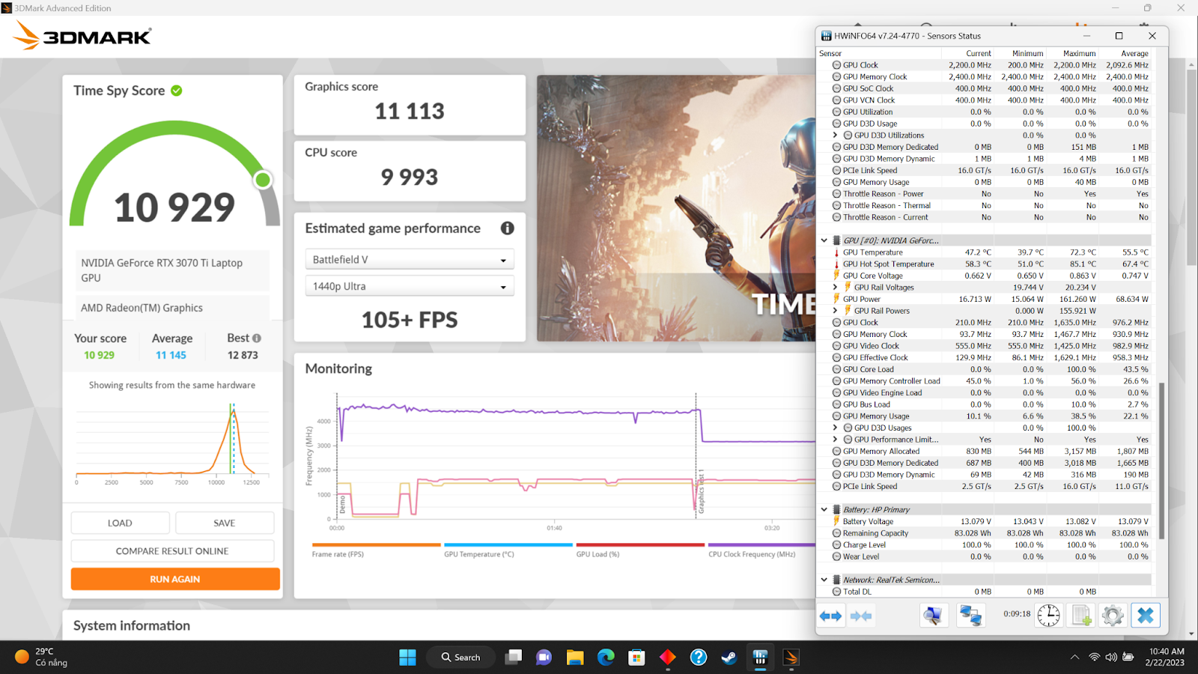This screenshot has width=1198, height=674.
Task: Click Average column header in HWiNFO
Action: pyautogui.click(x=1125, y=53)
